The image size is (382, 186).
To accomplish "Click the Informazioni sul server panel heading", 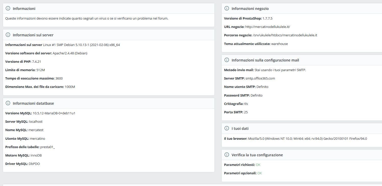I will 33,35.
